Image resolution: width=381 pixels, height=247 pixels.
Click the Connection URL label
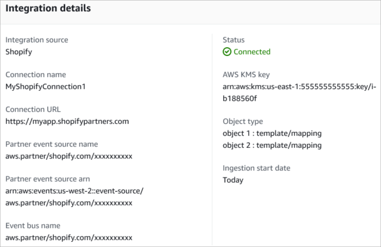[33, 109]
